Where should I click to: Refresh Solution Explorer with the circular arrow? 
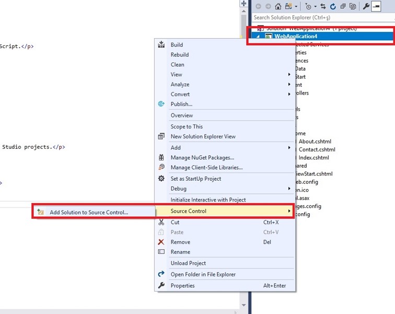[x=333, y=7]
